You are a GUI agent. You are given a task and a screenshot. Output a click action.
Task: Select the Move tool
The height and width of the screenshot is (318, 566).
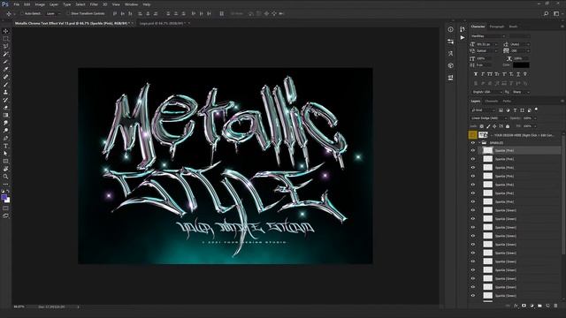(6, 32)
